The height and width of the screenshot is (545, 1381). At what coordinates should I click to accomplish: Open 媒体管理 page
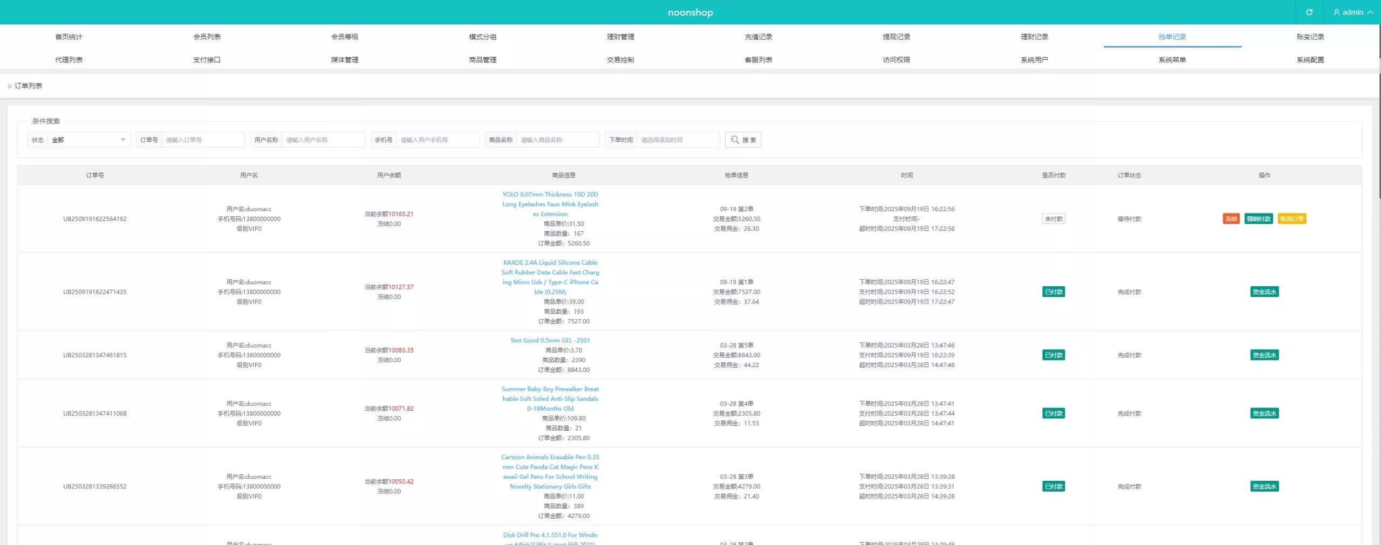(345, 60)
